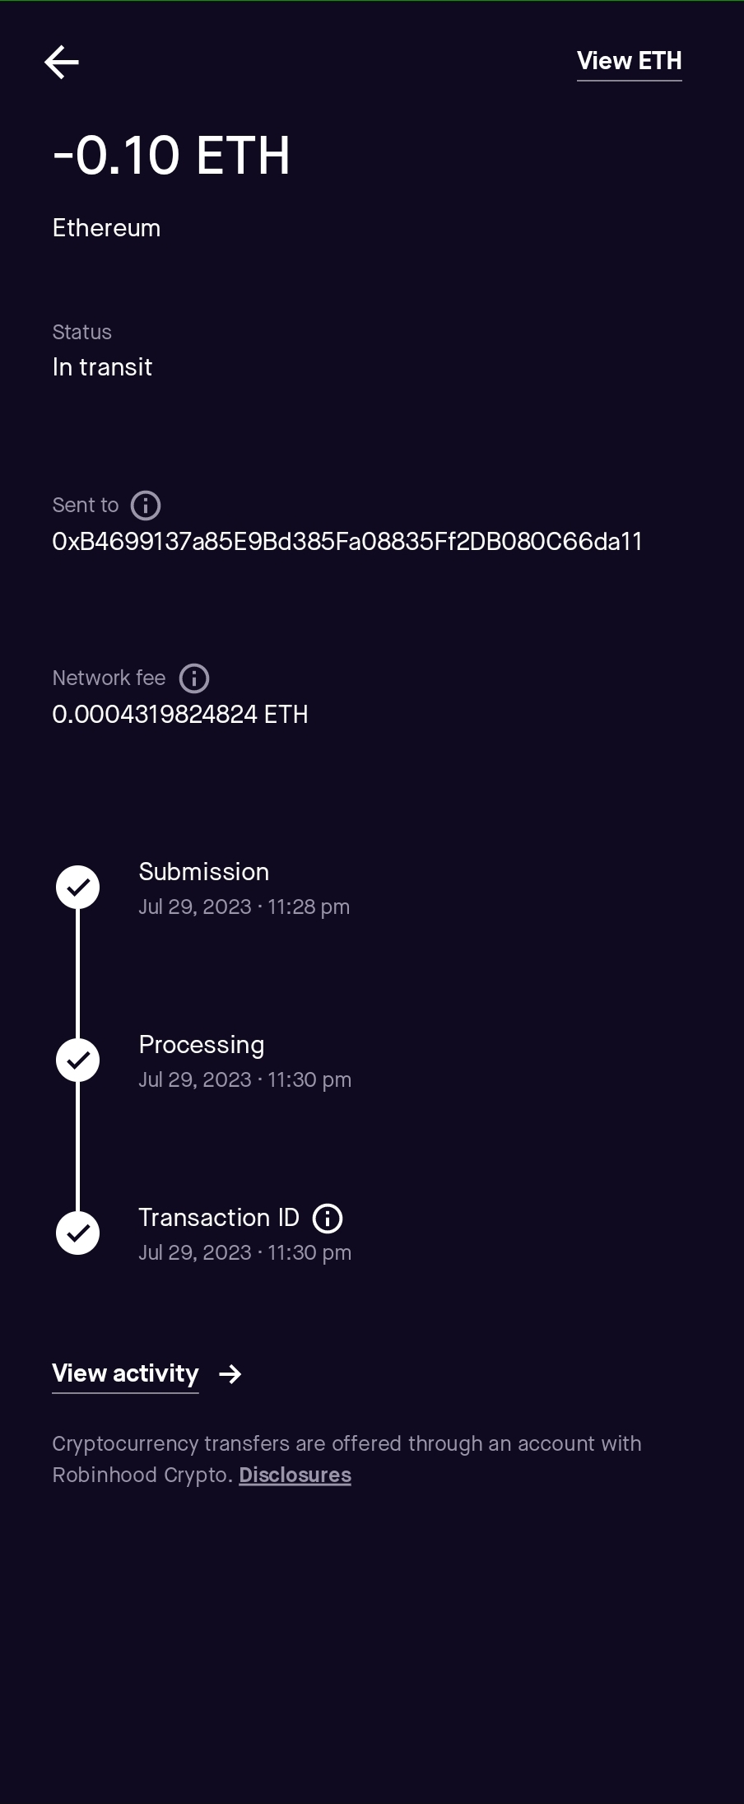Screen dimensions: 744x1804
Task: Click the Submission step checkmark
Action: coord(78,888)
